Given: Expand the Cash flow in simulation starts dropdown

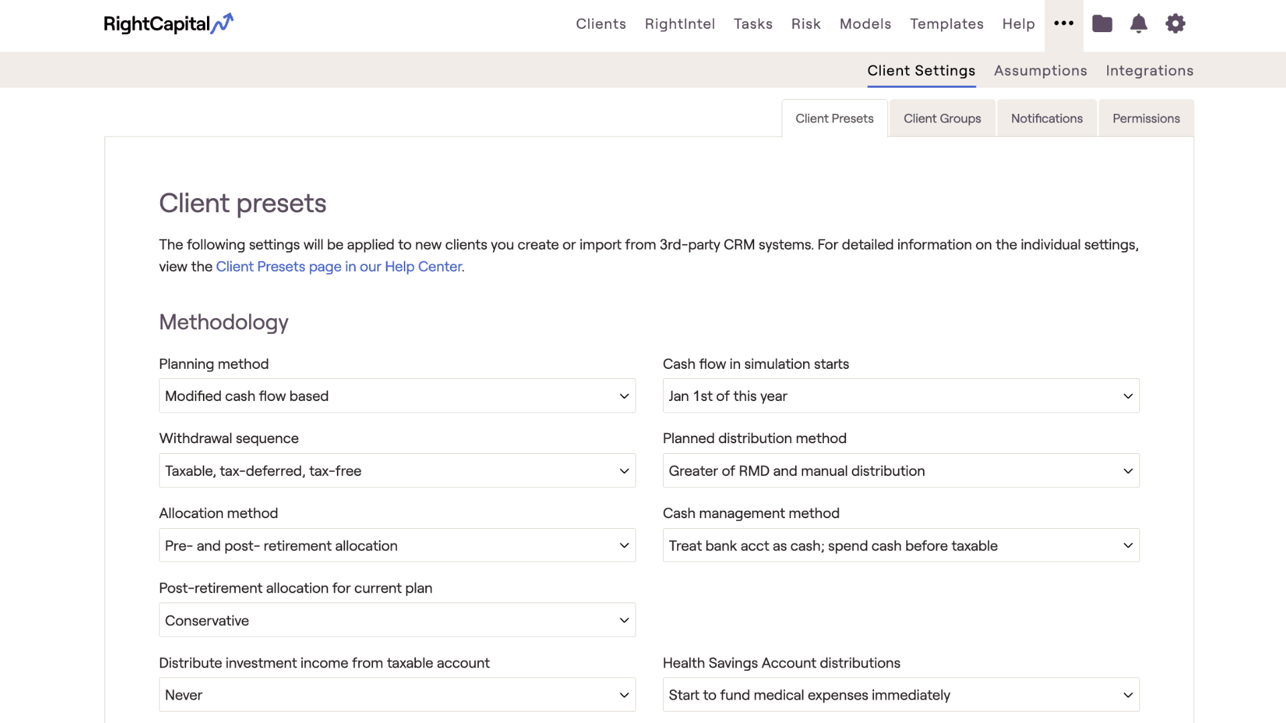Looking at the screenshot, I should coord(900,396).
